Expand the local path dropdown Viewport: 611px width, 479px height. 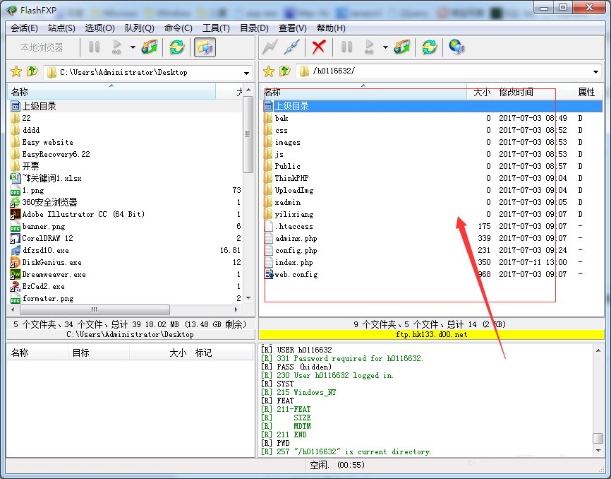point(246,72)
